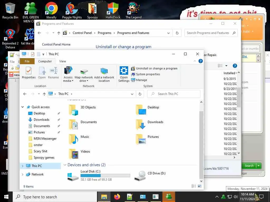Click the green Search button

click(x=249, y=166)
